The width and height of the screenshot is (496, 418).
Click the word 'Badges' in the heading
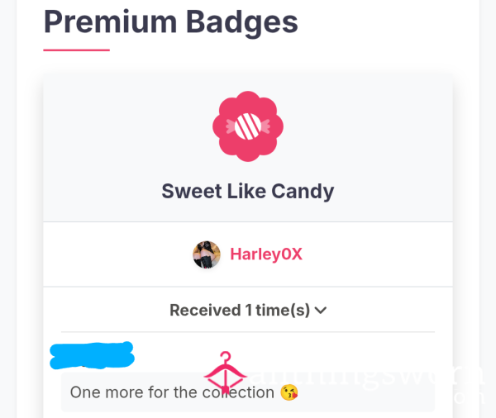[x=242, y=23]
